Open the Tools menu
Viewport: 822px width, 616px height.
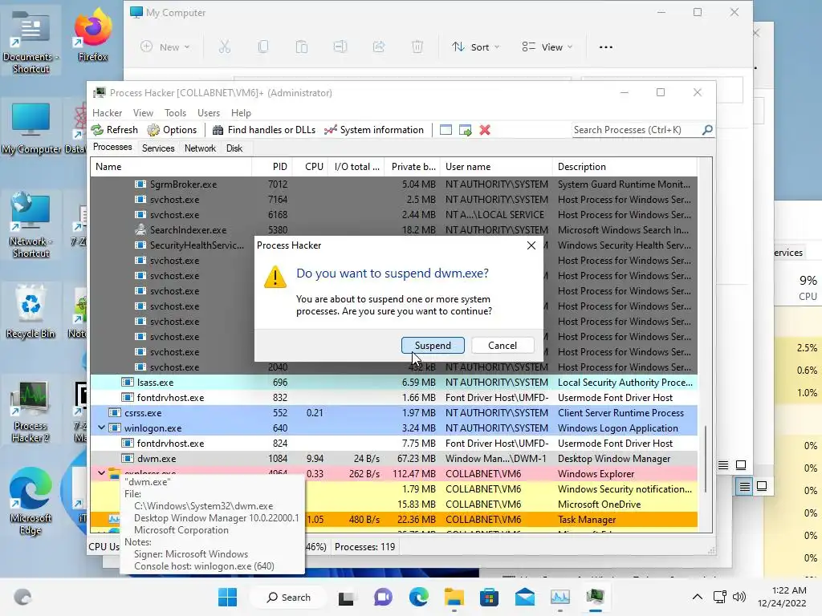[x=175, y=113]
